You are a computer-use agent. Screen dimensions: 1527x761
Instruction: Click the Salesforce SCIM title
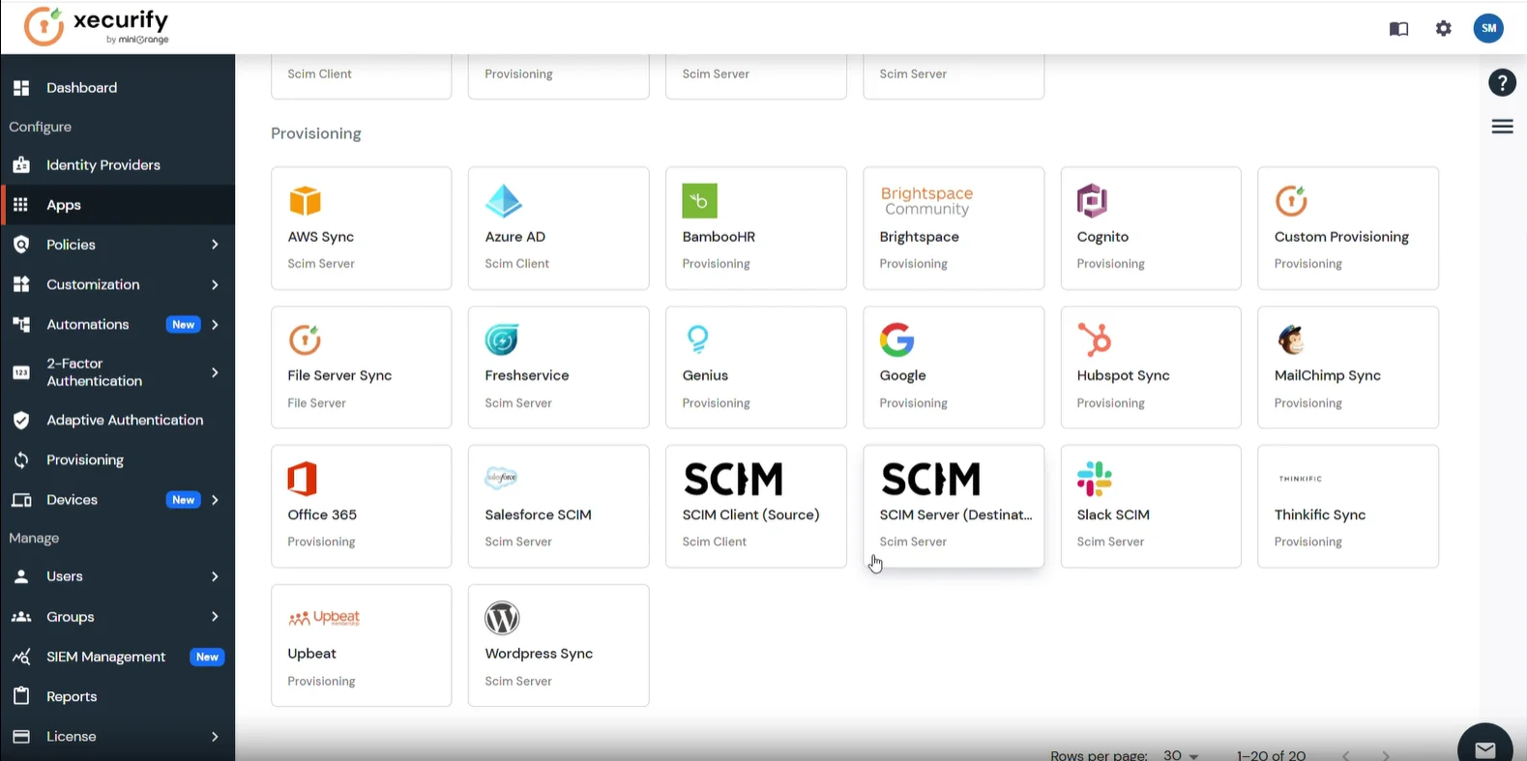(x=538, y=514)
